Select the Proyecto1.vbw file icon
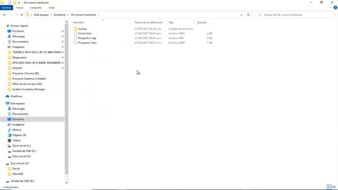338x190 pixels. coord(76,43)
